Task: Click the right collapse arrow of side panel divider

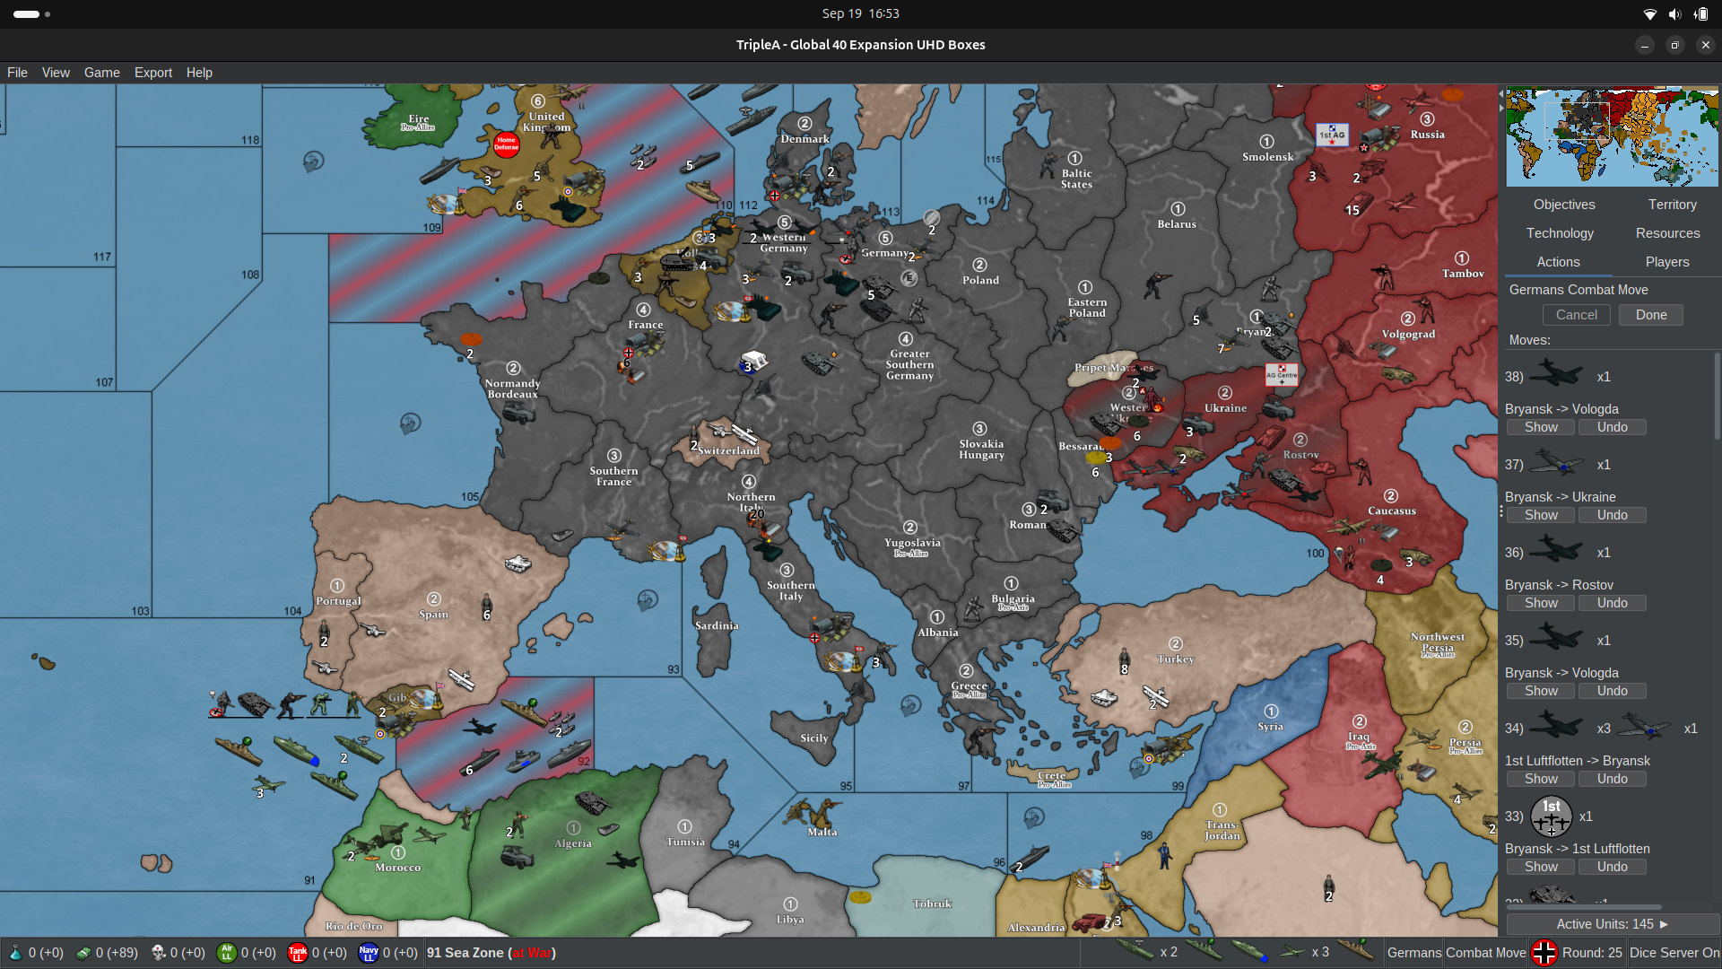Action: click(x=1501, y=109)
